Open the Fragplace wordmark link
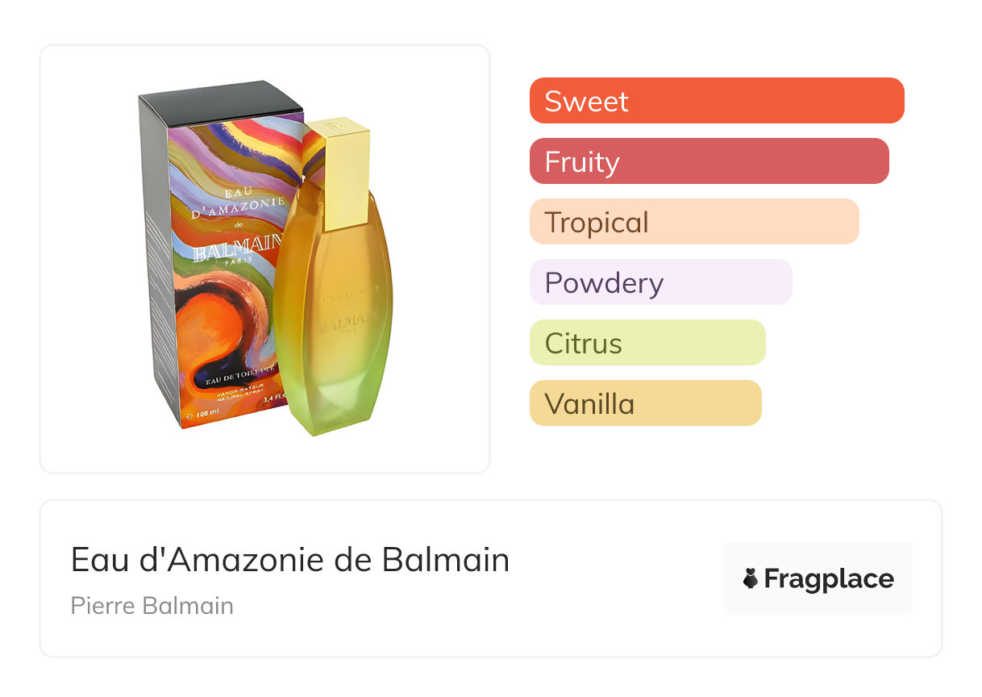Screen dimensions: 982x697 click(828, 578)
